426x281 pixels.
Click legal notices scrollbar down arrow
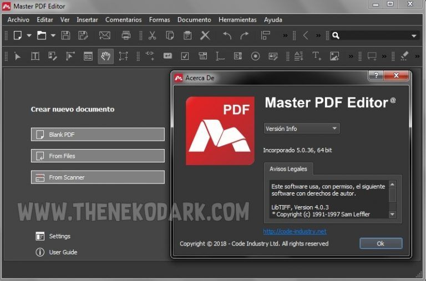(x=392, y=214)
